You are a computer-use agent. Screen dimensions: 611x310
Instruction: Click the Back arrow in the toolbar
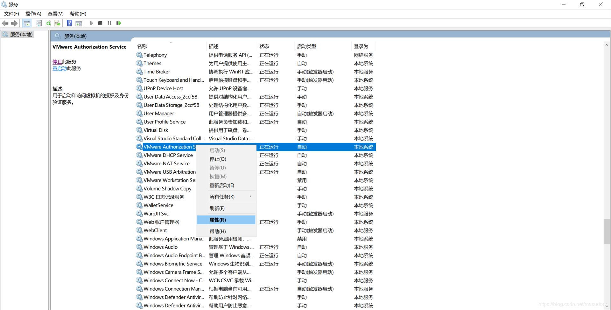point(5,23)
